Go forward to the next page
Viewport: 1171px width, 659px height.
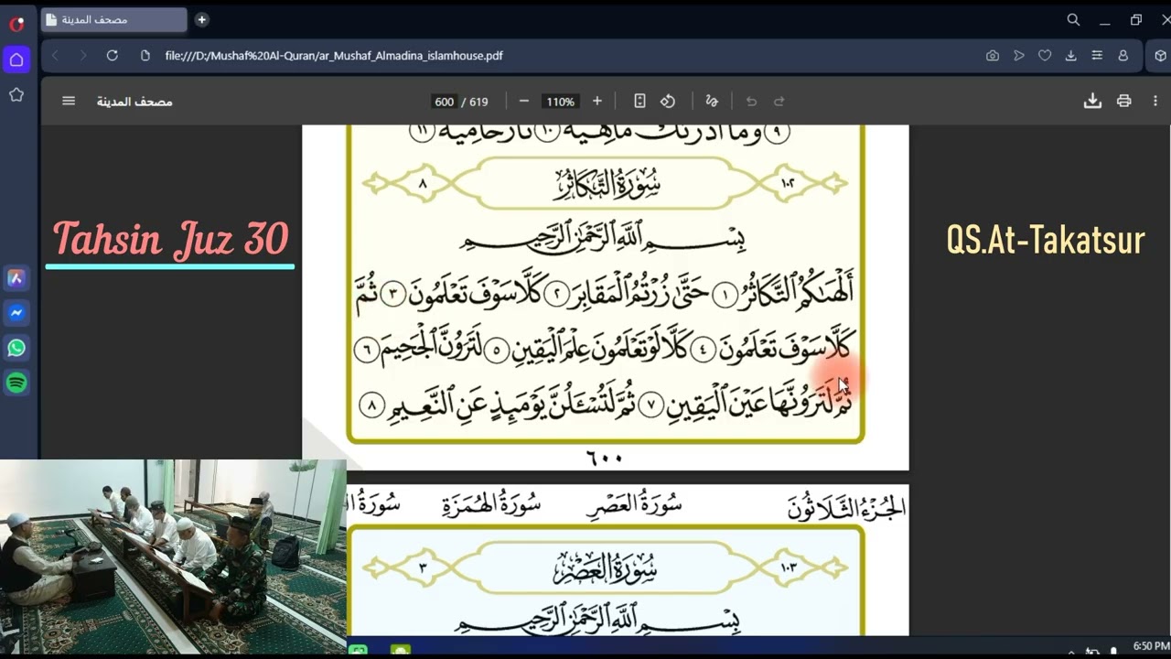[83, 56]
